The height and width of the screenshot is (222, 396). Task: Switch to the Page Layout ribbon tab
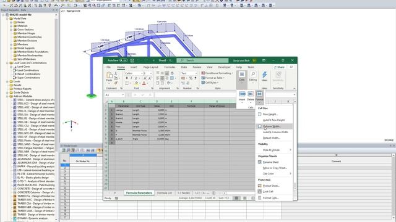(151, 67)
